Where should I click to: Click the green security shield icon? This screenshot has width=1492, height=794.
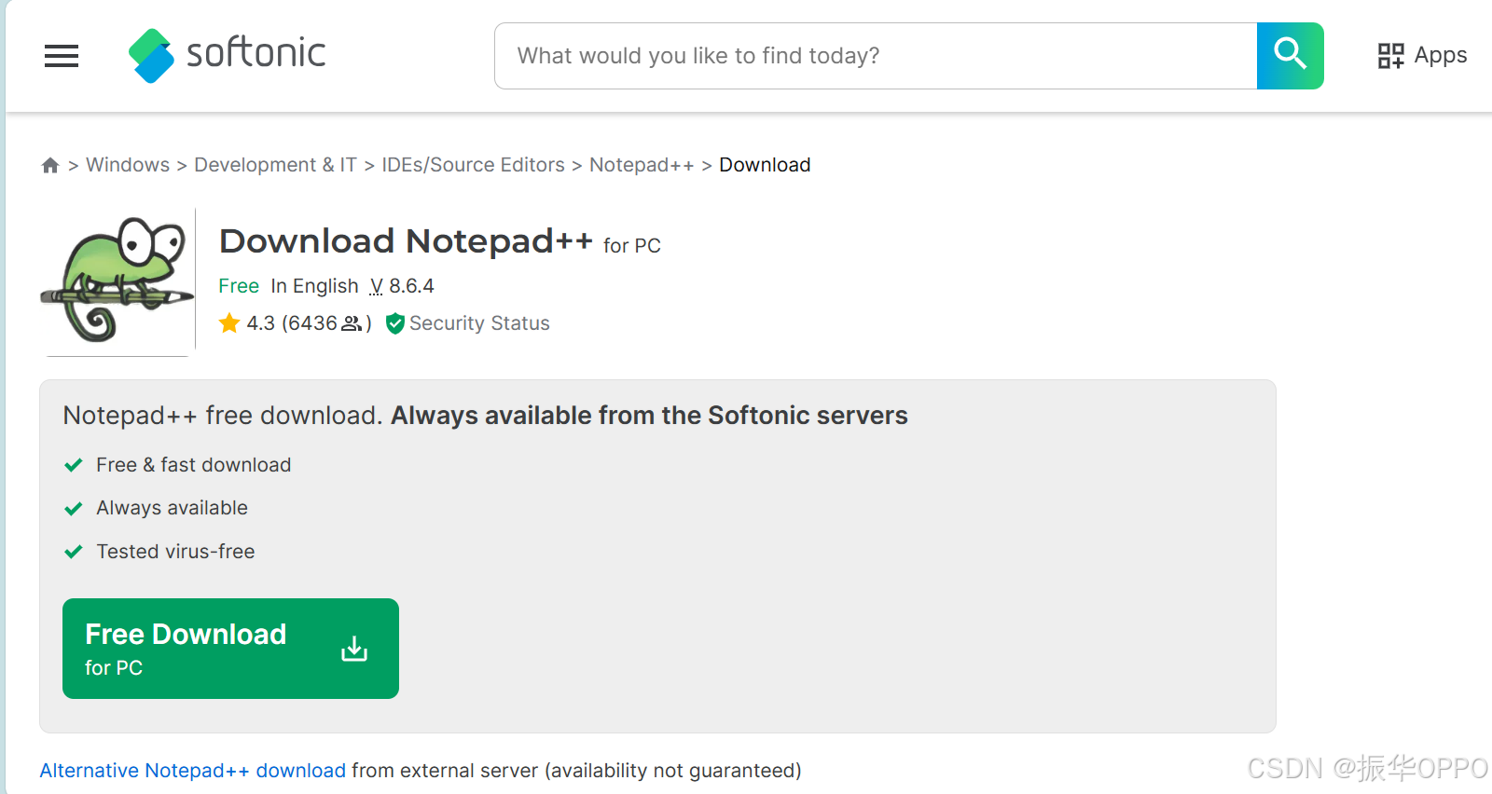(x=394, y=323)
